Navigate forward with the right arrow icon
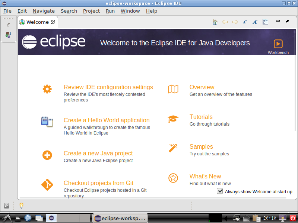This screenshot has height=223, width=298. (235, 22)
